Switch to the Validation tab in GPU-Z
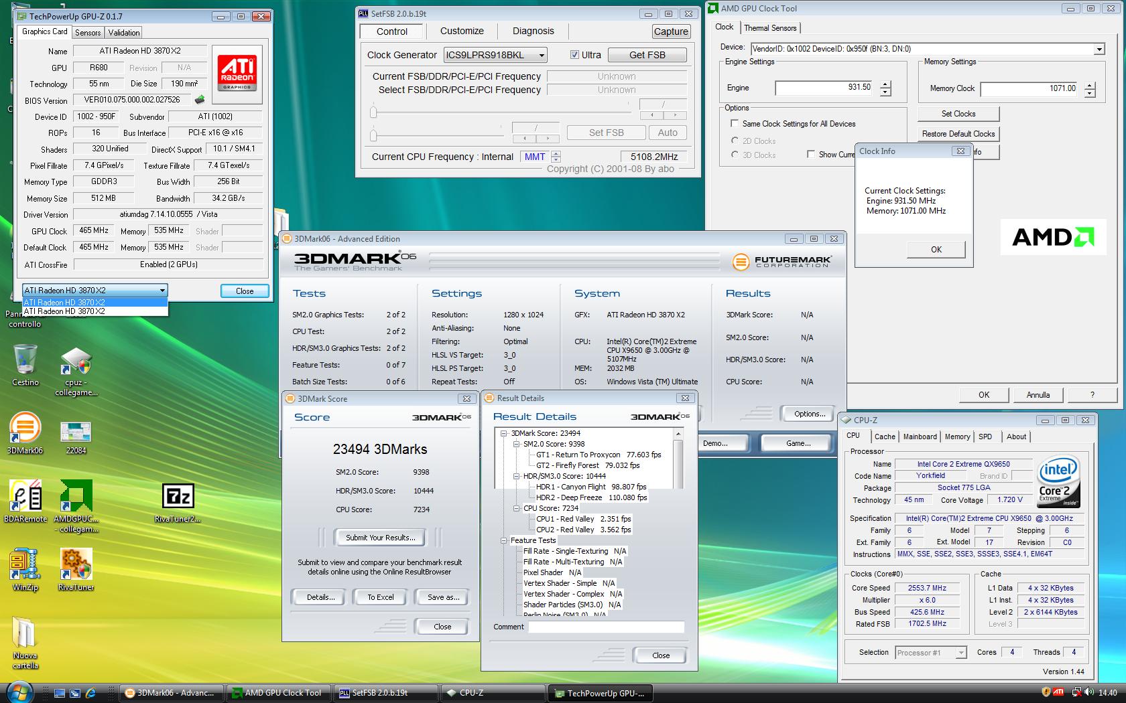 pyautogui.click(x=124, y=32)
